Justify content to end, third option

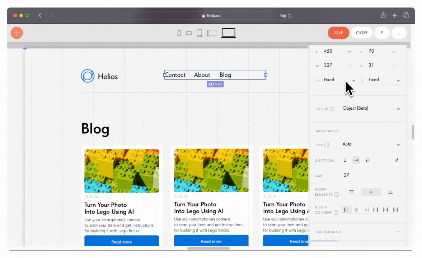366,210
